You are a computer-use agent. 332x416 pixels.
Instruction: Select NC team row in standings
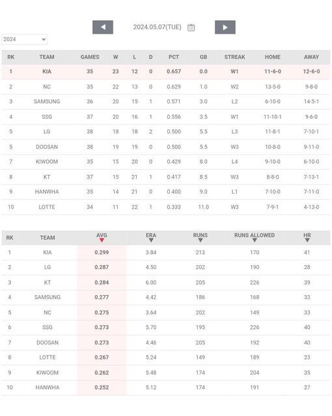(x=166, y=86)
